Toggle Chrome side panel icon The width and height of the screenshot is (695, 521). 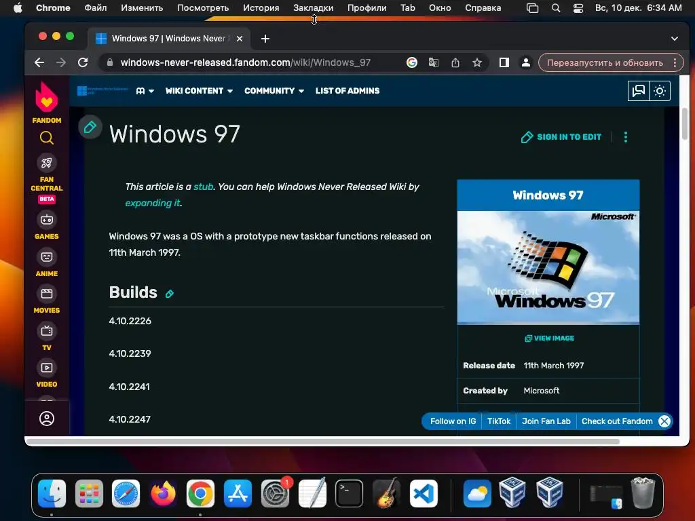[x=504, y=62]
